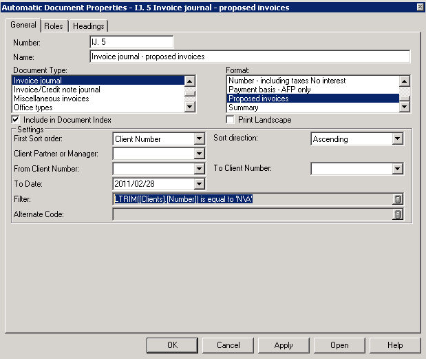
Task: Open the From Client Number dropdown
Action: pos(200,169)
